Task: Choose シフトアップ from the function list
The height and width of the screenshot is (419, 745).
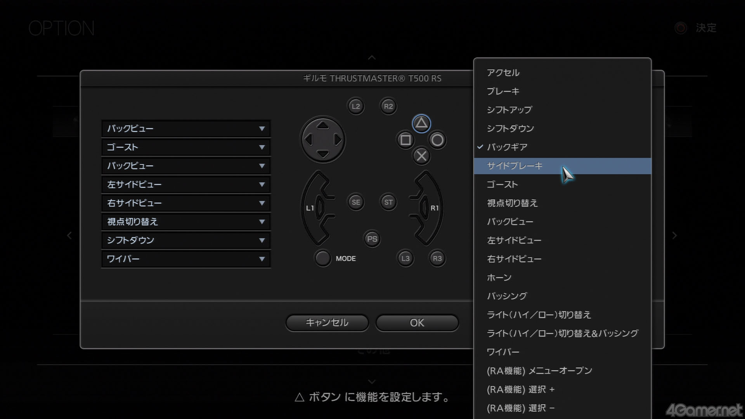Action: pyautogui.click(x=562, y=110)
